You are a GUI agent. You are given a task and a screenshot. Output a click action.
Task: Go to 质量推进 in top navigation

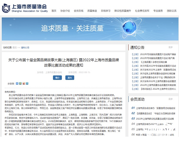click(x=91, y=10)
